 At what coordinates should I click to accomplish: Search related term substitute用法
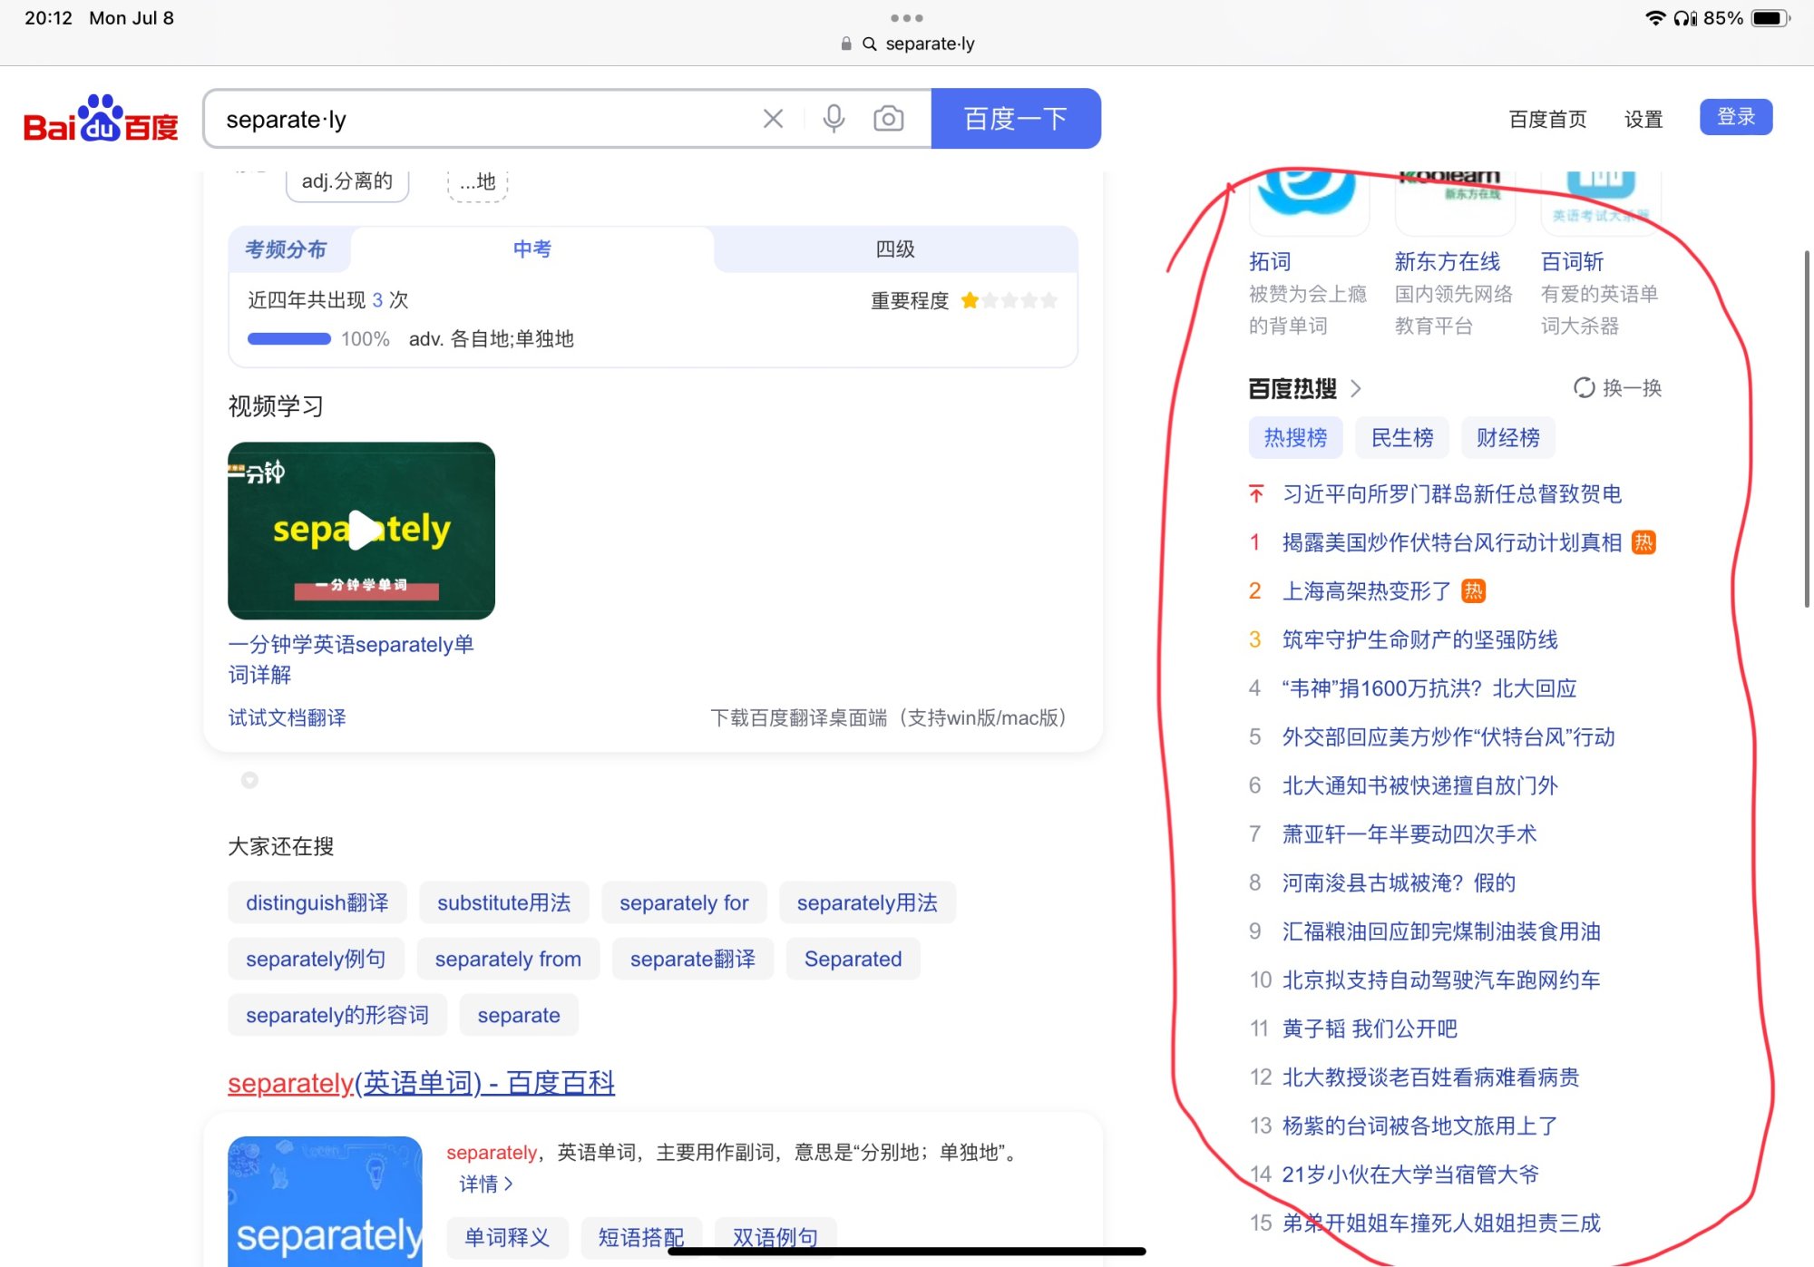504,903
